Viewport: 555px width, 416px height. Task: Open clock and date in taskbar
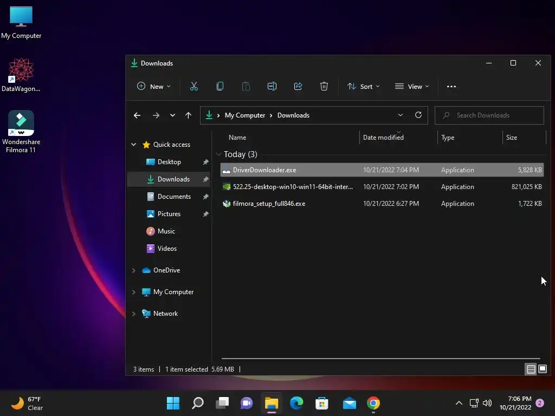pyautogui.click(x=515, y=403)
